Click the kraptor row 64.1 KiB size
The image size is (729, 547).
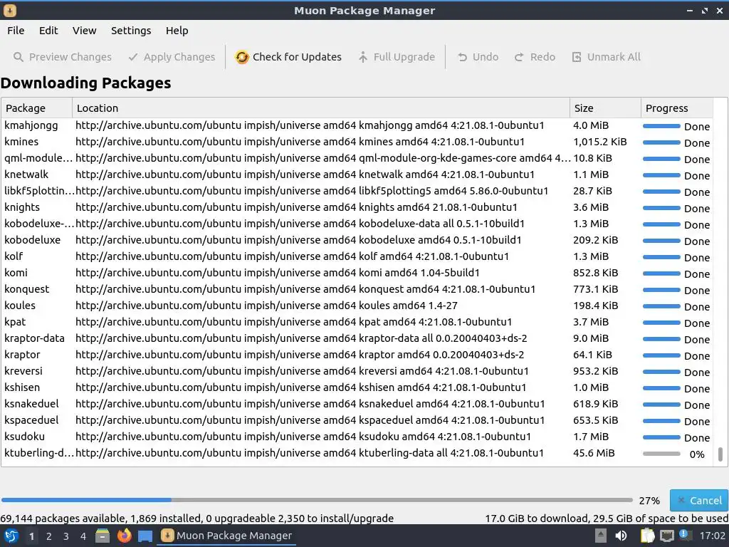pyautogui.click(x=592, y=355)
